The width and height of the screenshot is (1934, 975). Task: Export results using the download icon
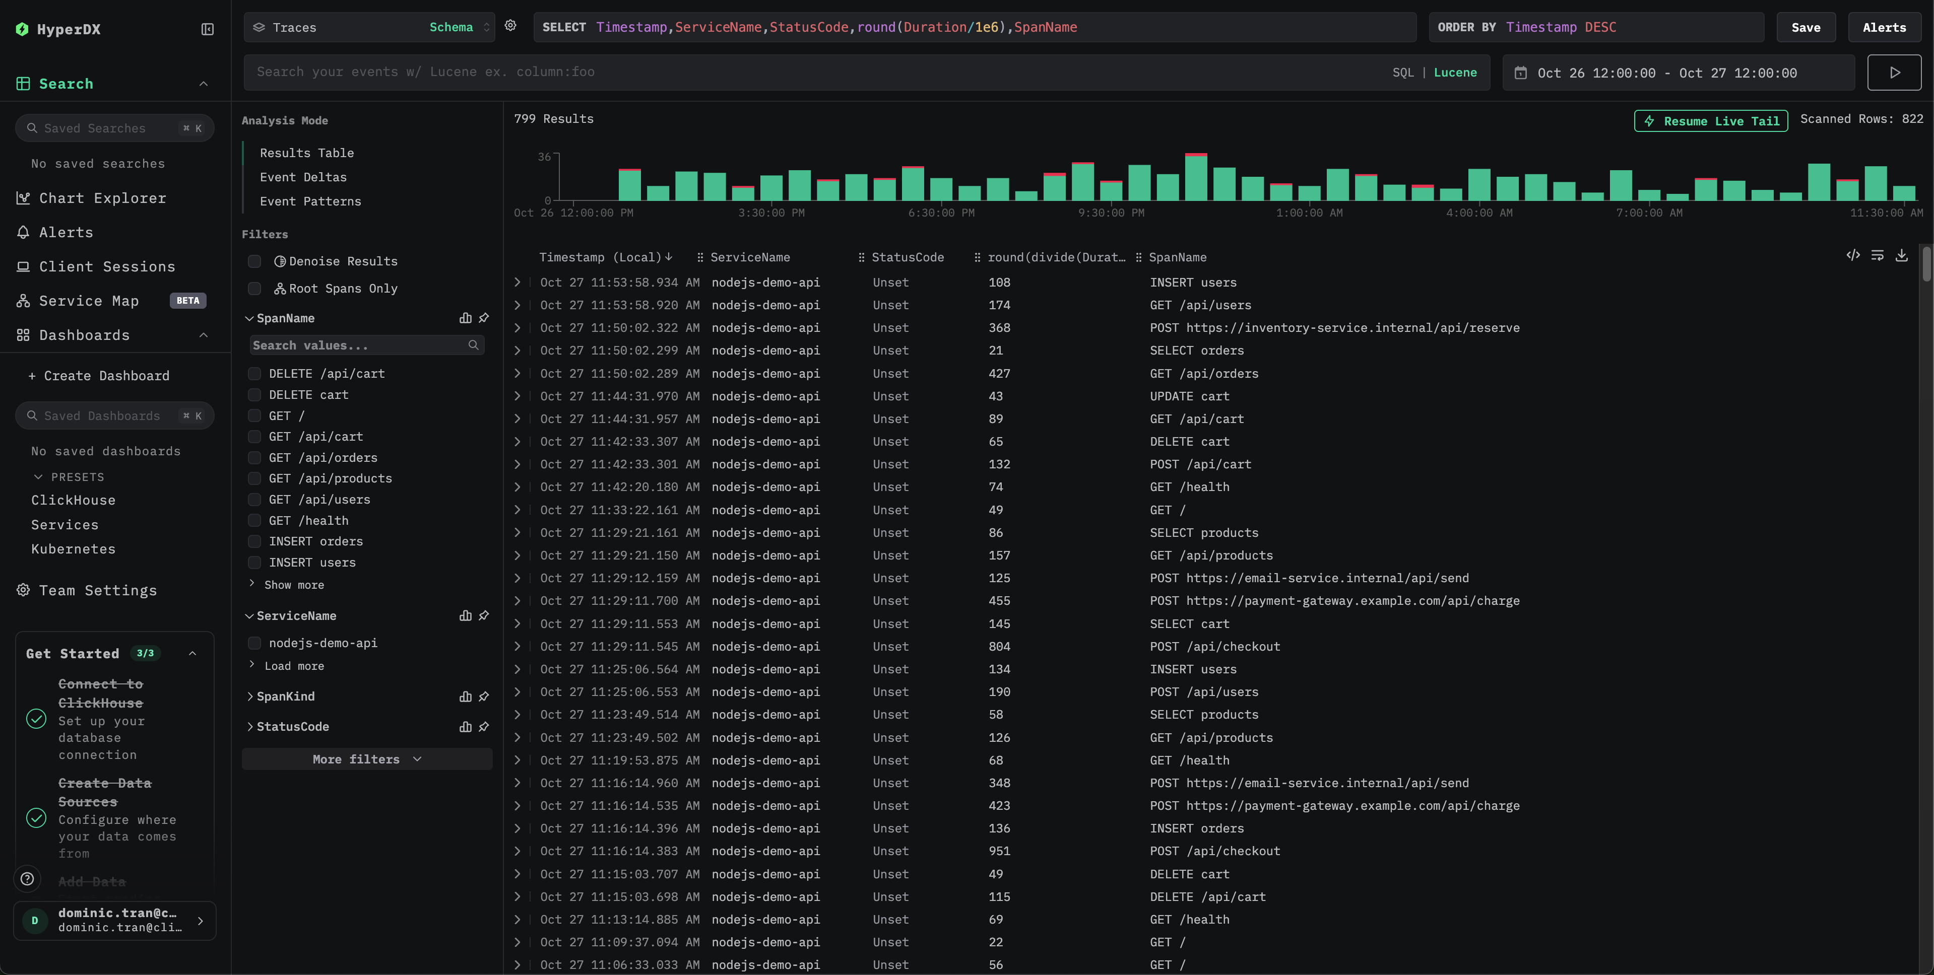tap(1902, 255)
